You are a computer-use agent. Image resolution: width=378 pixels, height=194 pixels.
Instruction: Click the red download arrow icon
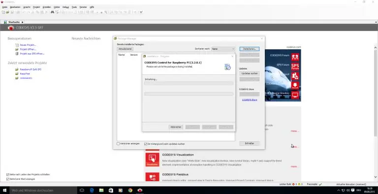(x=295, y=85)
